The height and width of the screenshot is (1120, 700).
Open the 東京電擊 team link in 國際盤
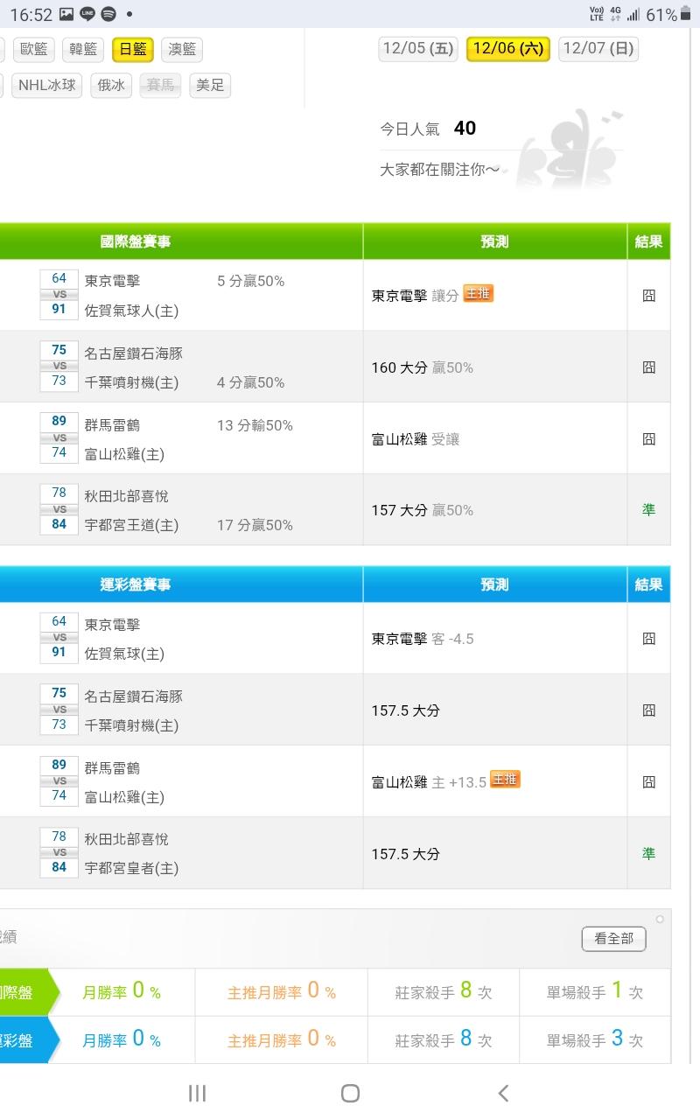click(112, 281)
